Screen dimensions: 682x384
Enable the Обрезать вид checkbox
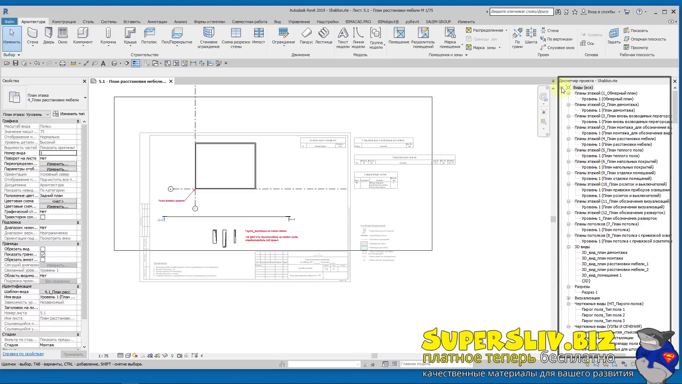coord(43,249)
